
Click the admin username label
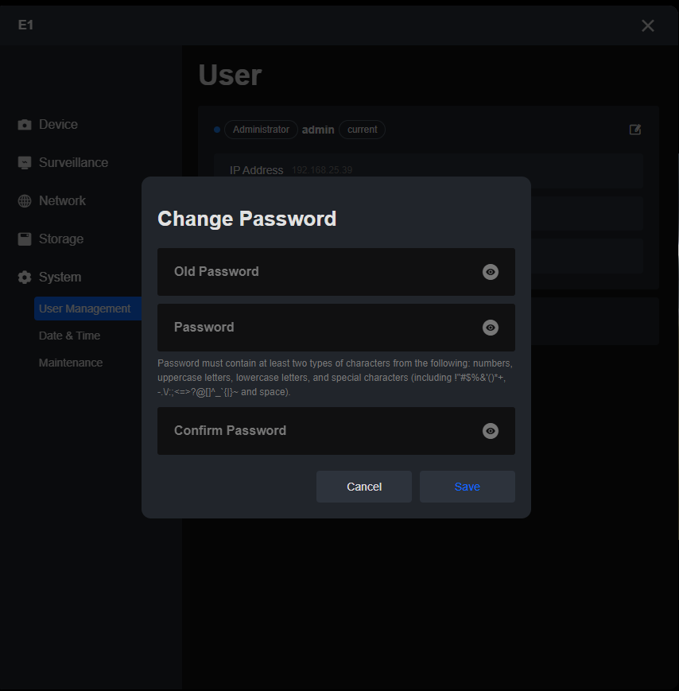[x=318, y=130]
